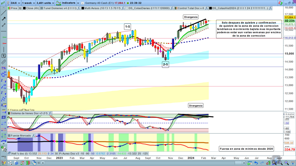The height and width of the screenshot is (166, 296).
Task: Click the Germany 40 Cash info icon
Action: click(x=82, y=3)
